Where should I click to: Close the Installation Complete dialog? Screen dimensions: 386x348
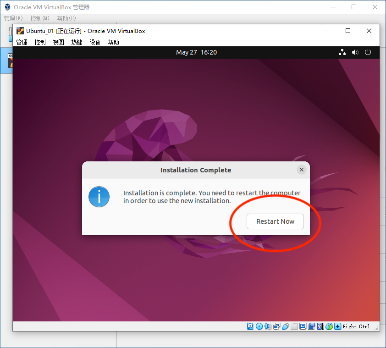coord(301,170)
